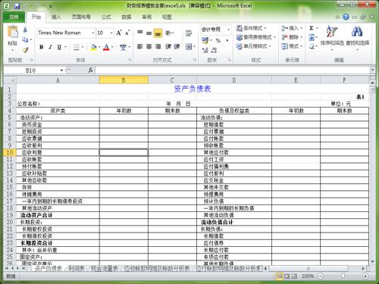This screenshot has width=379, height=284.
Task: Select the Format Painter brush
Action: coord(25,50)
